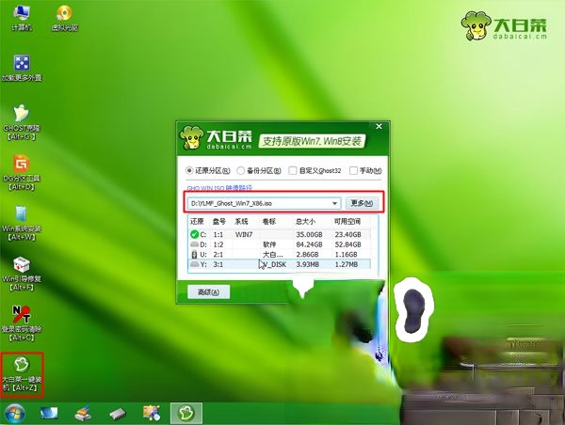The height and width of the screenshot is (425, 565).
Task: Click the 可用空间 column header
Action: pyautogui.click(x=347, y=221)
